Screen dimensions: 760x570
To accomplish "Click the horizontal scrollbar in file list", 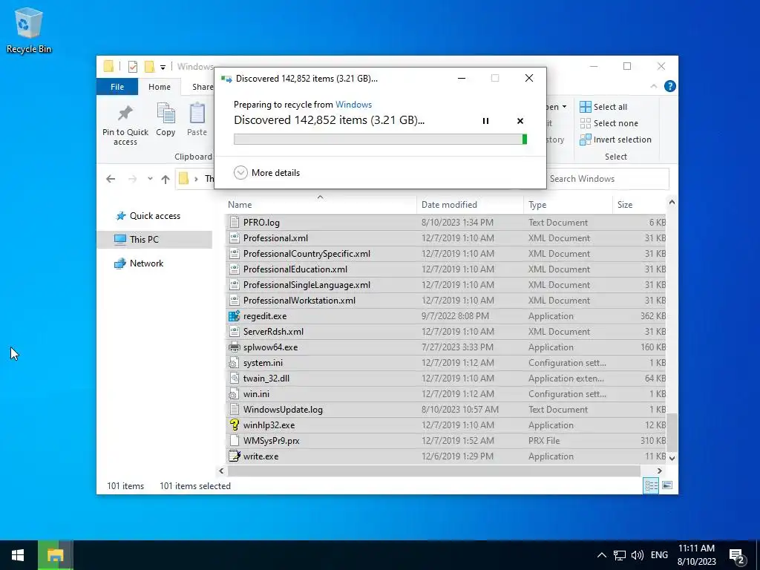I will point(433,471).
